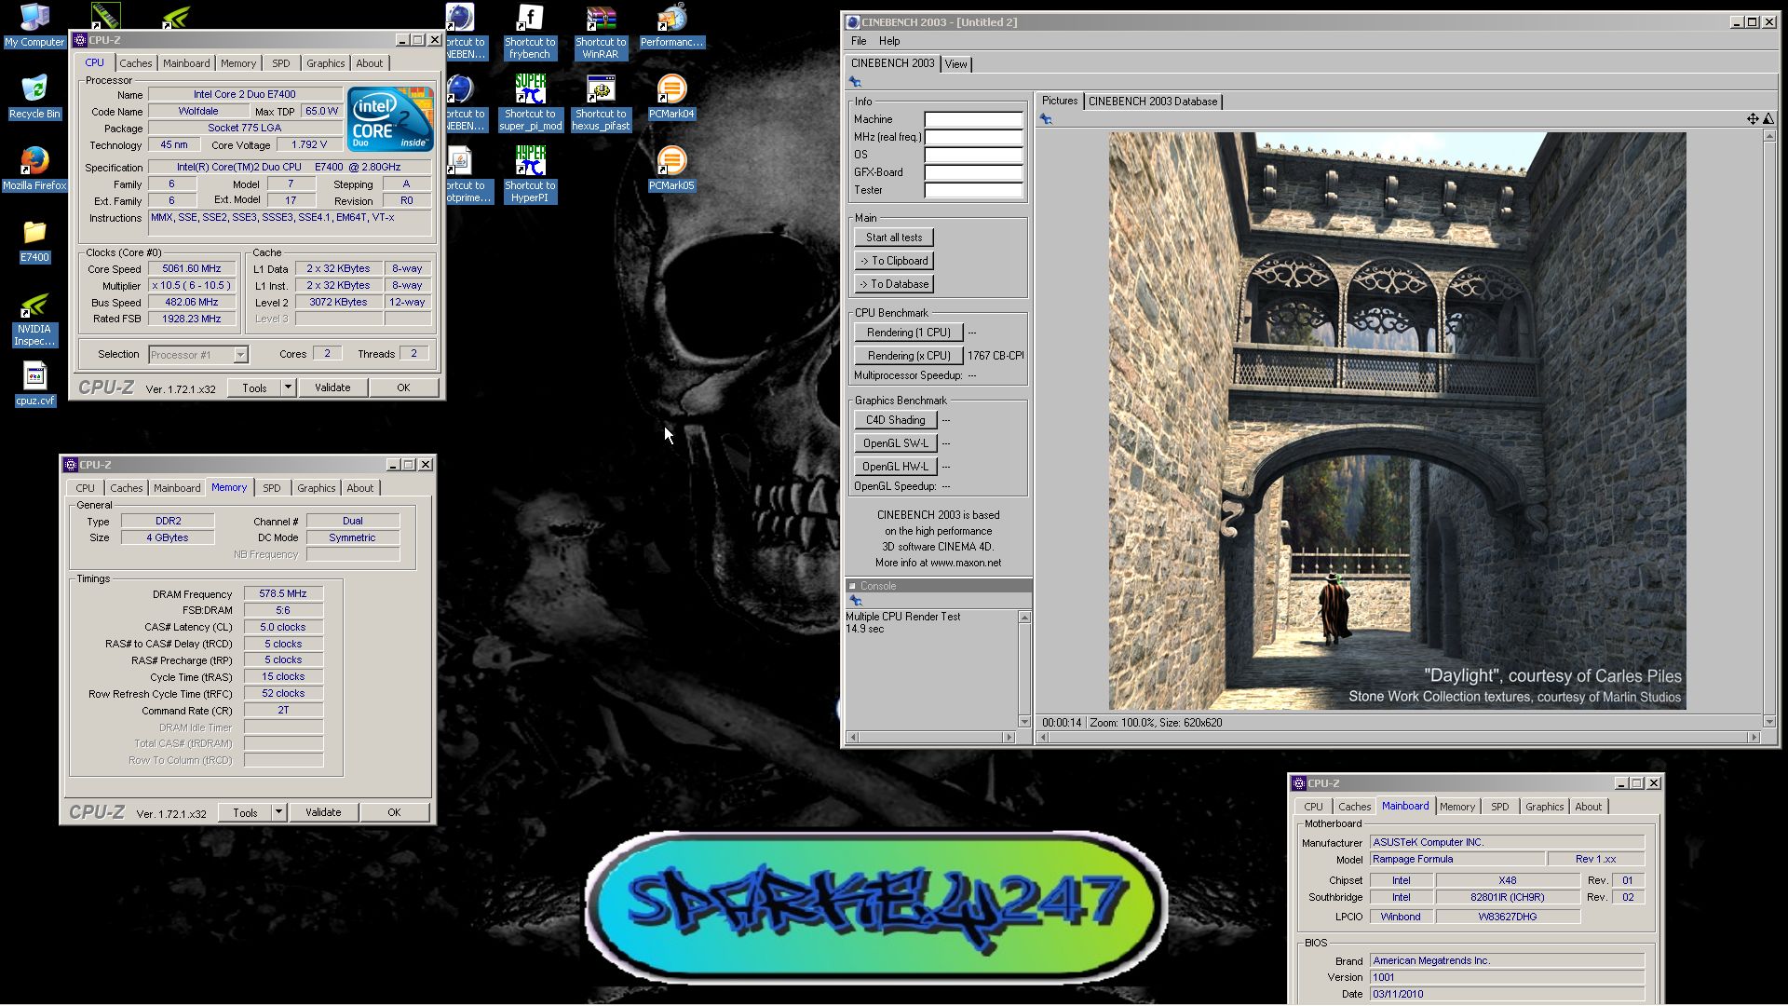Click the picture panel horizontal scrollbar
1788x1006 pixels.
pos(1400,737)
